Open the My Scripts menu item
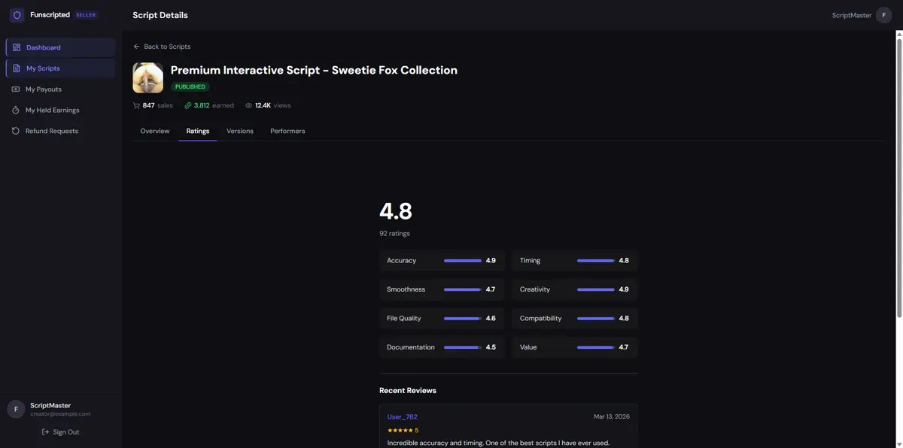 click(x=60, y=68)
